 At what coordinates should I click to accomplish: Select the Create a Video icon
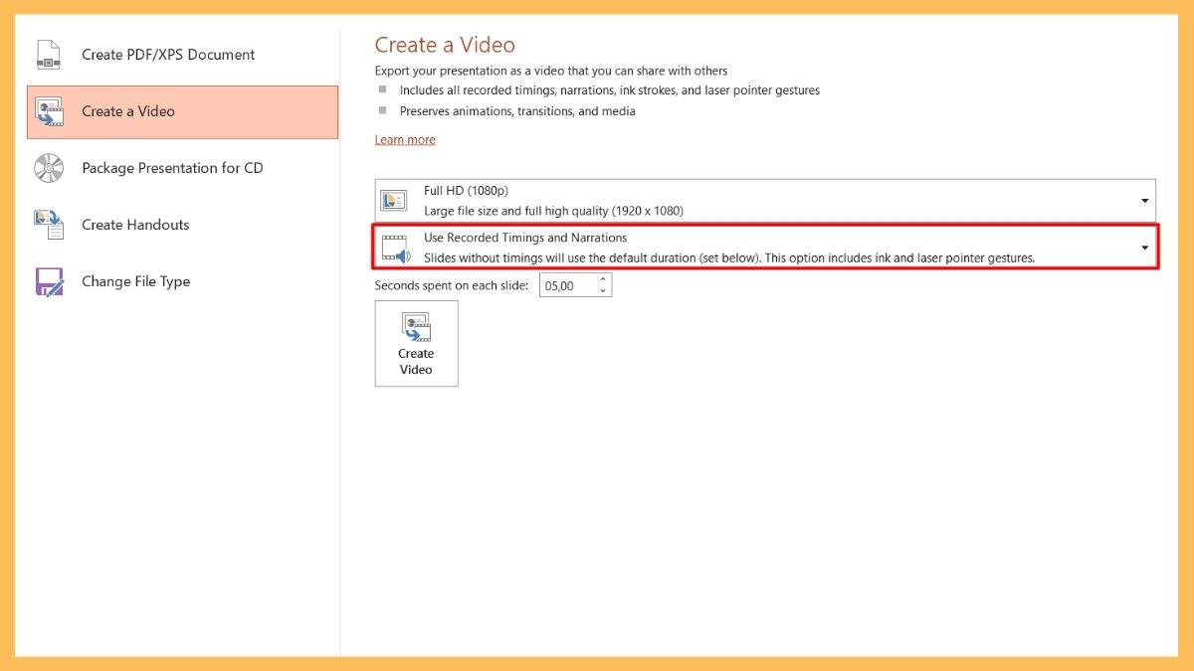(x=51, y=109)
